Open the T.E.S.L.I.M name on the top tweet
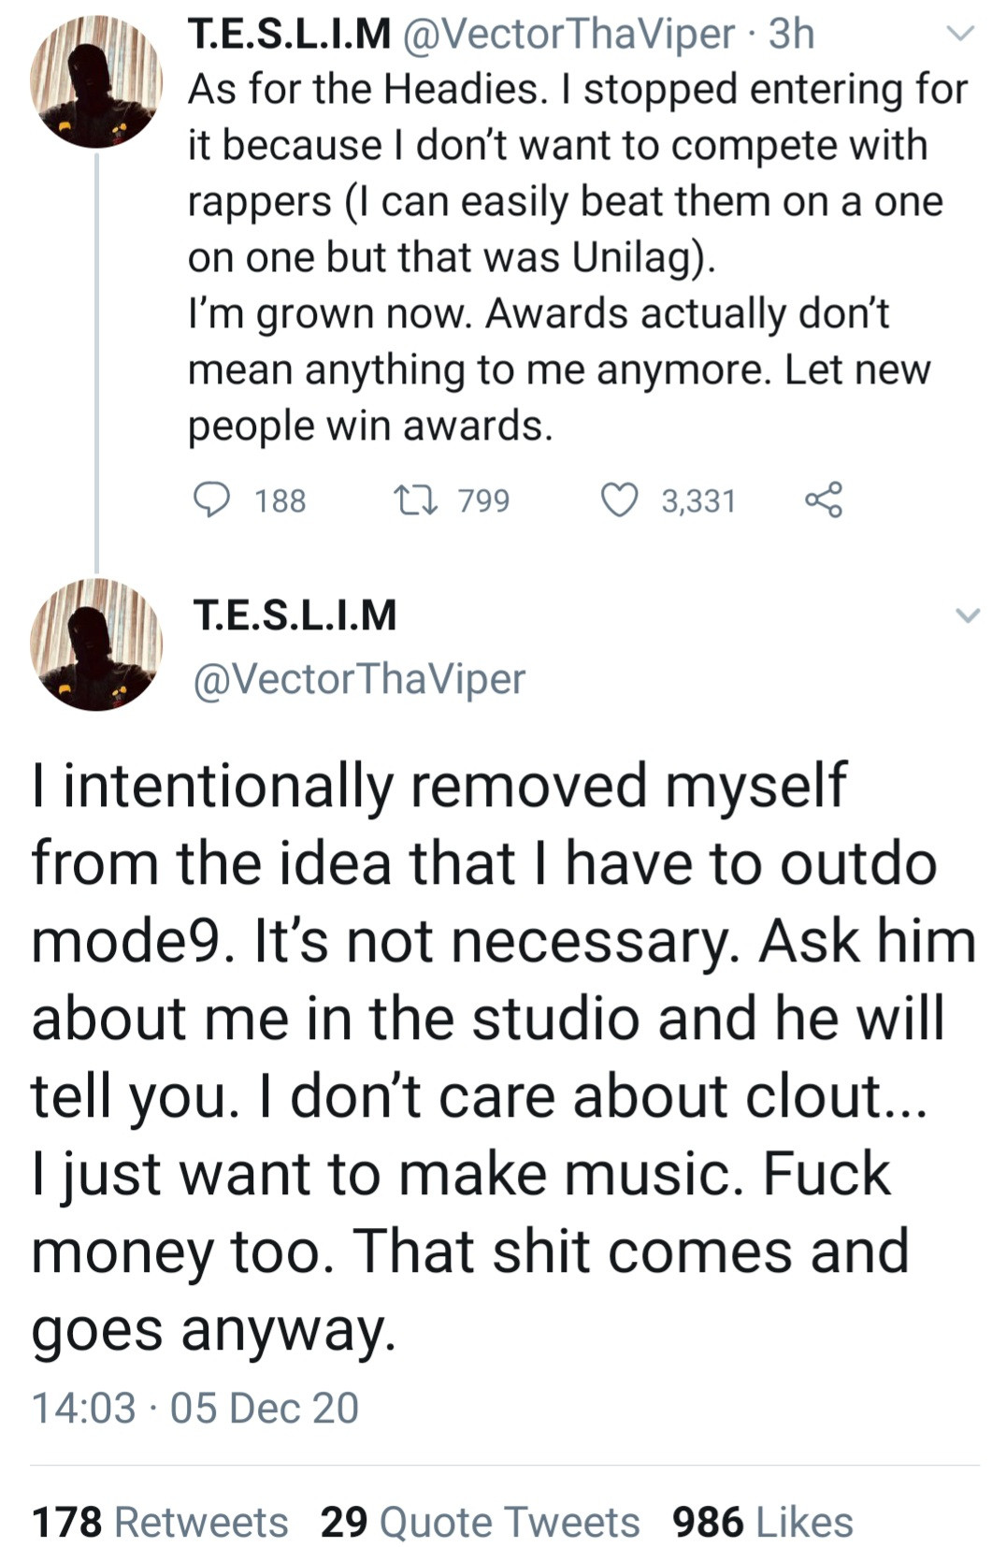Image resolution: width=1006 pixels, height=1547 pixels. (290, 35)
